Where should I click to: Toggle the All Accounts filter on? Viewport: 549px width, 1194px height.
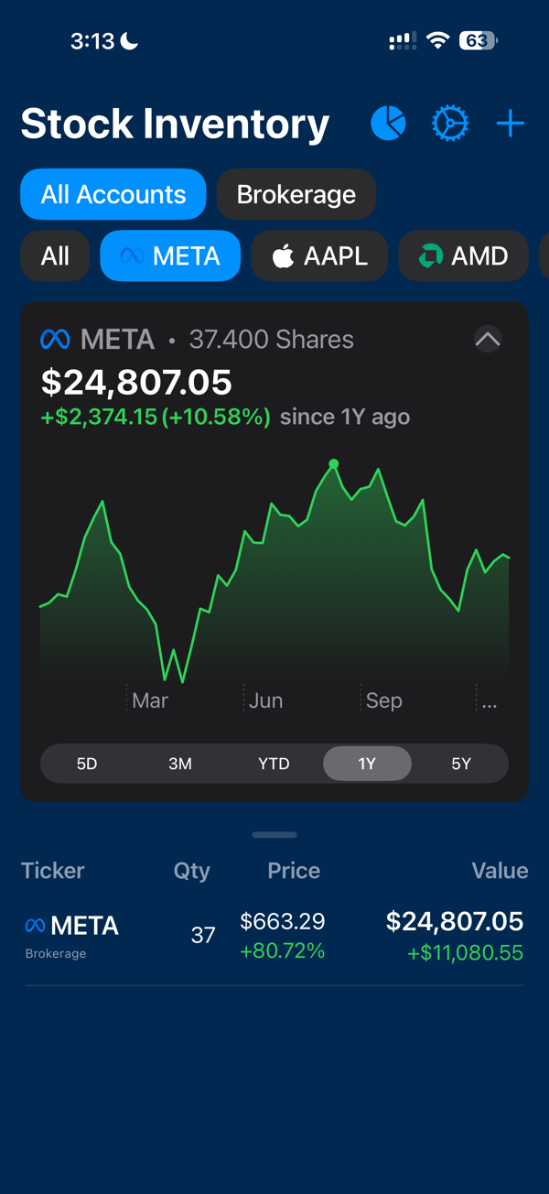(113, 193)
